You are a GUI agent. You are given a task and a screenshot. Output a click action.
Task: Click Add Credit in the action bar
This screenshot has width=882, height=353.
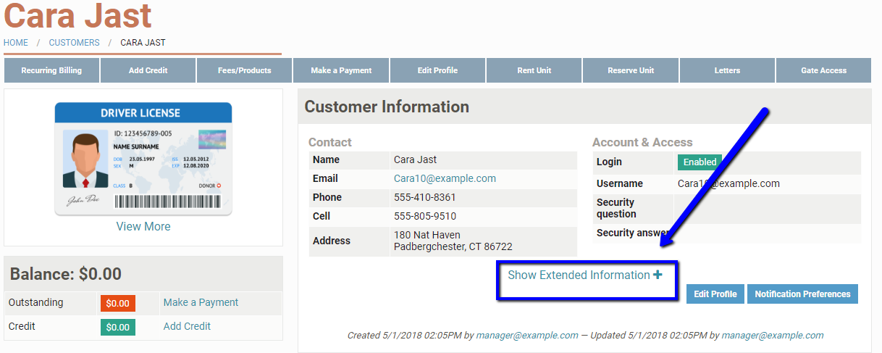pos(148,70)
